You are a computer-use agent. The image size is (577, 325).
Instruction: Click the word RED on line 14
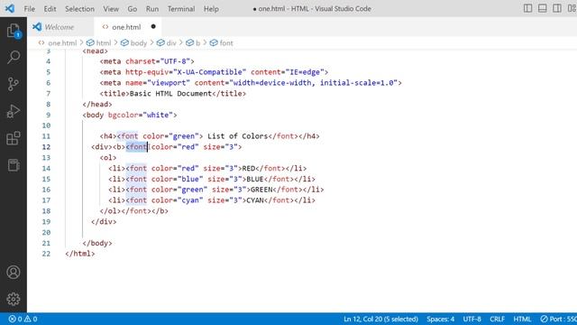tap(249, 169)
